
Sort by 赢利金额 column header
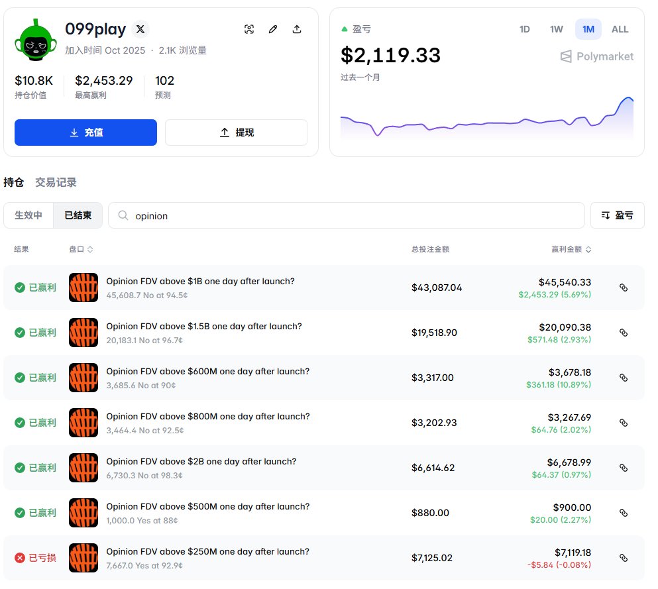571,250
